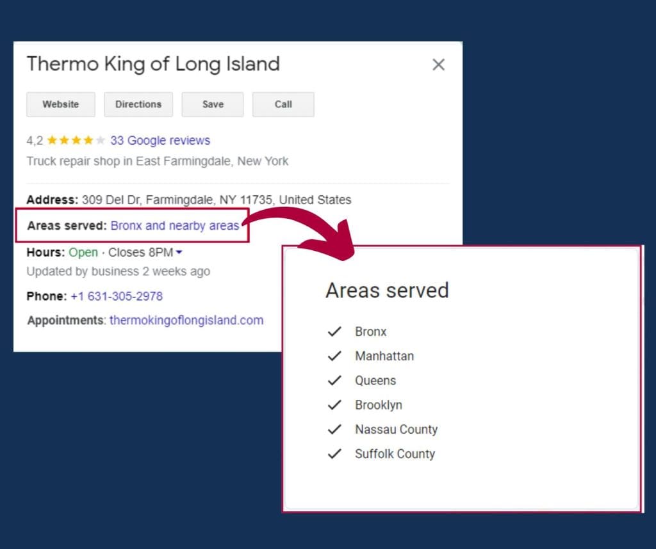Save the Thermo King listing
Viewport: 656px width, 549px height.
[213, 104]
